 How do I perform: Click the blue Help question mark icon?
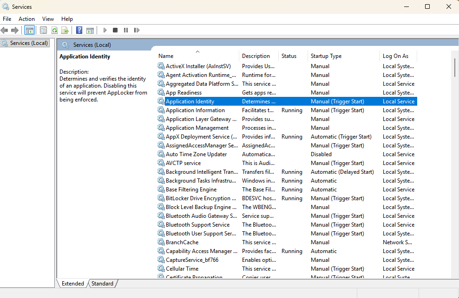pos(79,30)
